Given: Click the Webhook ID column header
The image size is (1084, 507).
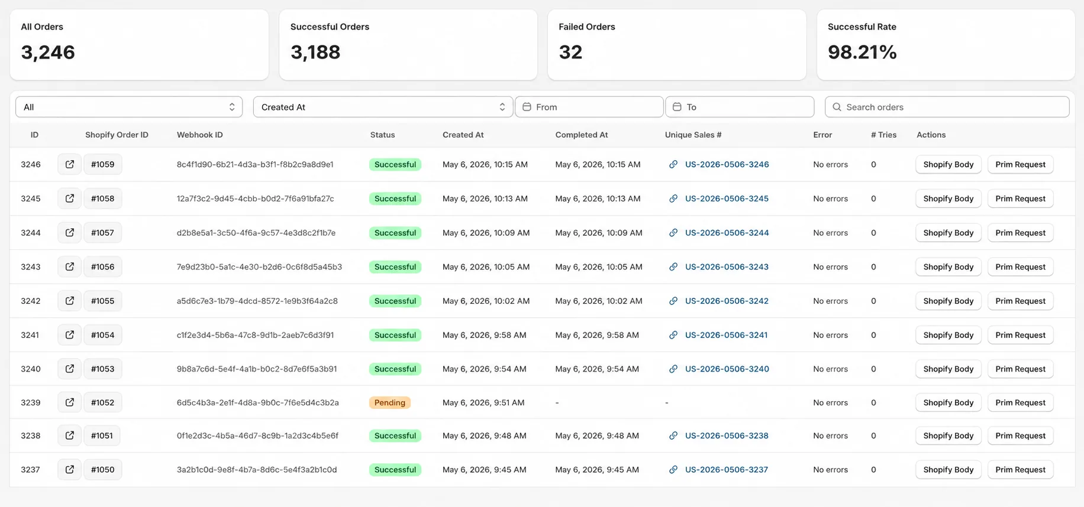Looking at the screenshot, I should point(200,135).
